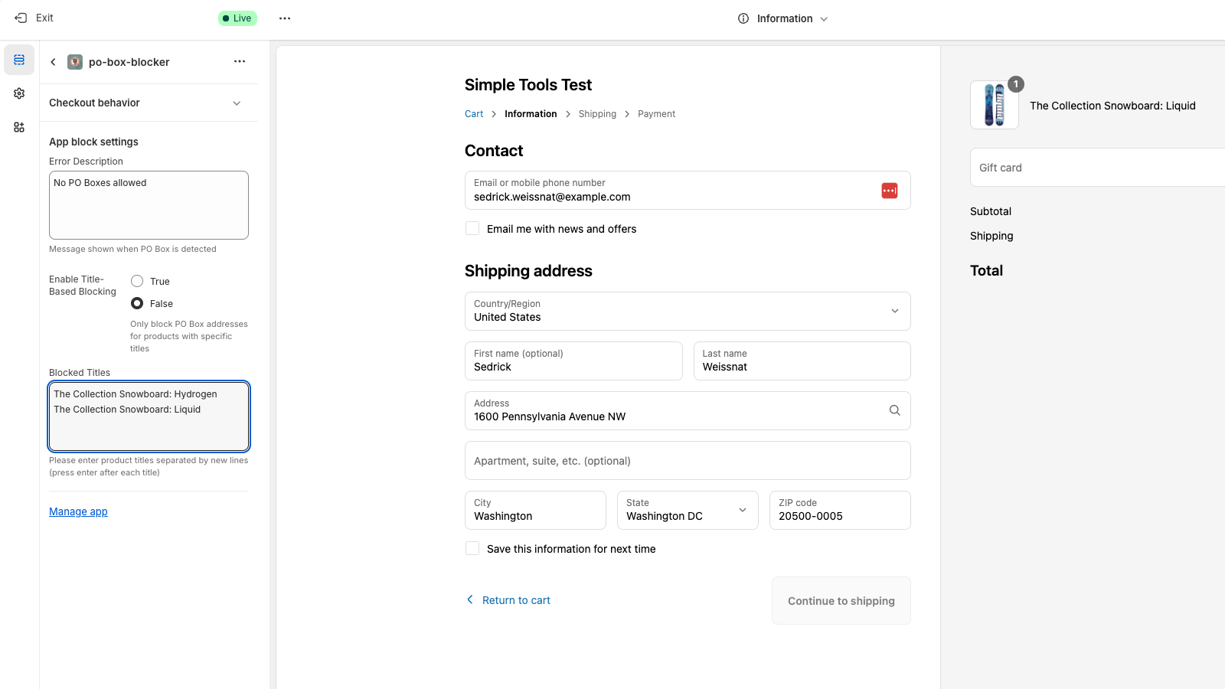Click the Exit icon in top bar
The width and height of the screenshot is (1225, 689).
click(x=21, y=18)
